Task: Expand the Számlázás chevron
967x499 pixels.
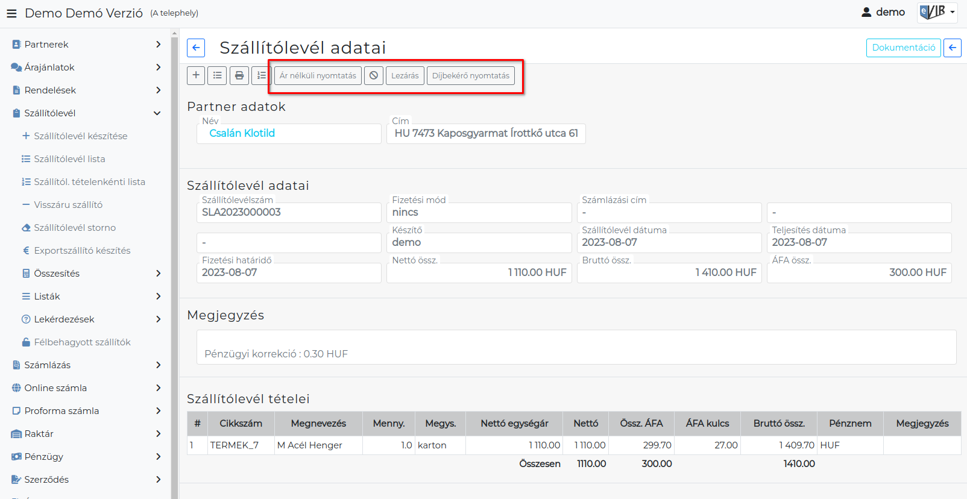Action: coord(158,365)
